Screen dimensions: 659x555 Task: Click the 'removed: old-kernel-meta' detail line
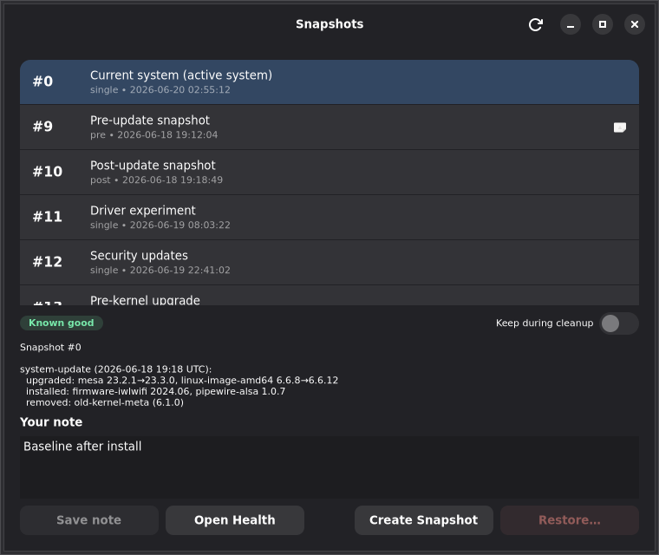(x=105, y=402)
